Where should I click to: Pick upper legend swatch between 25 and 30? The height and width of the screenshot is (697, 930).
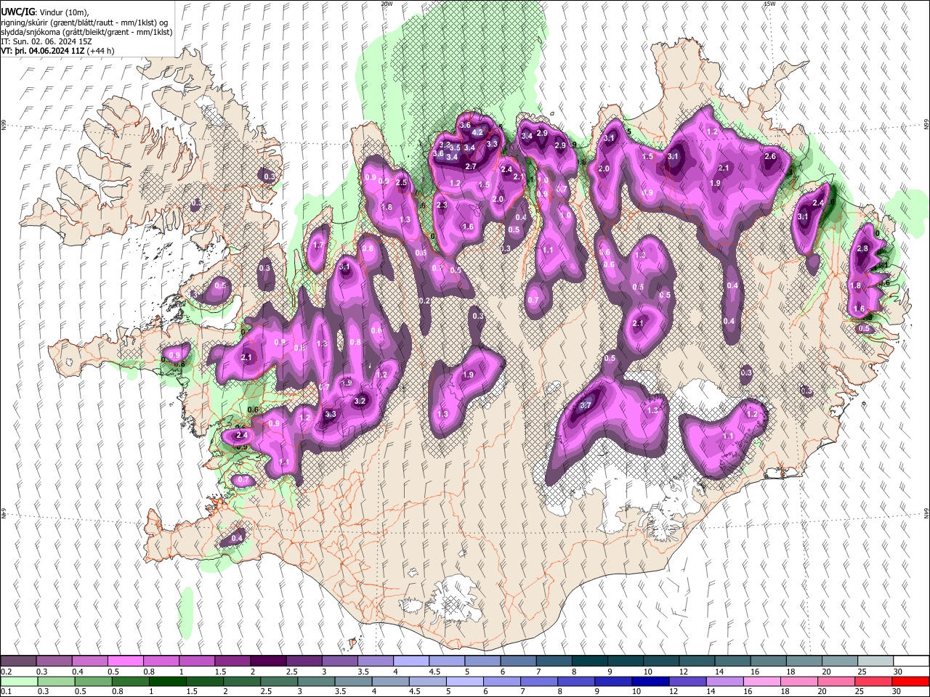click(x=876, y=661)
